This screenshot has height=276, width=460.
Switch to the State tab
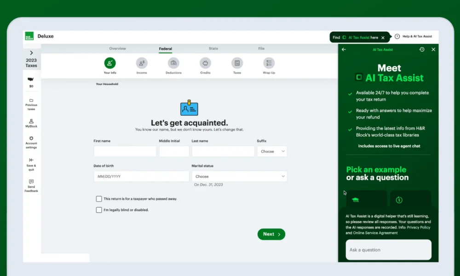pyautogui.click(x=213, y=48)
